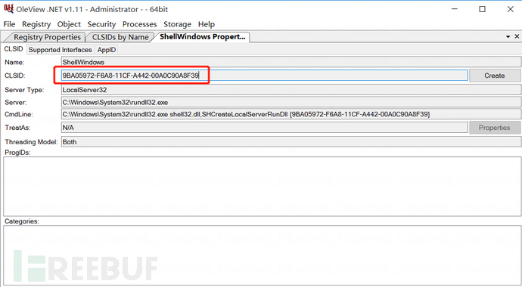Switch to CLSIDs by Name tab
522x287 pixels.
point(120,37)
